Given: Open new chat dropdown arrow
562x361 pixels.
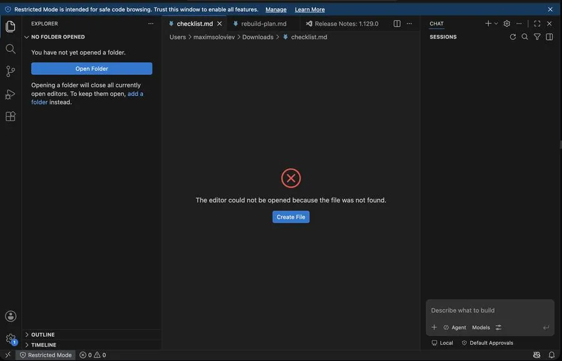Looking at the screenshot, I should tap(496, 24).
